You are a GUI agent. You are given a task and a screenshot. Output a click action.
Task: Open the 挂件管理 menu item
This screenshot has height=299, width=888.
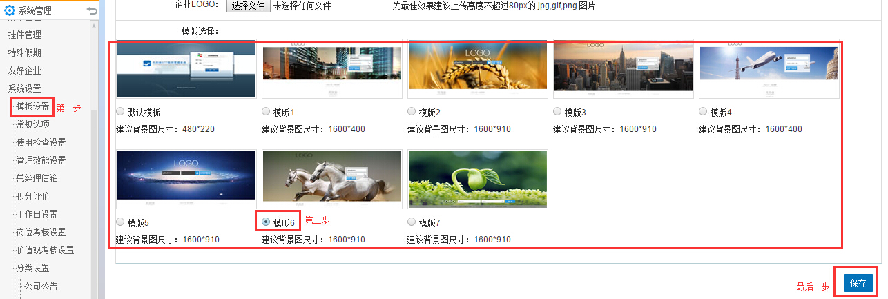25,35
